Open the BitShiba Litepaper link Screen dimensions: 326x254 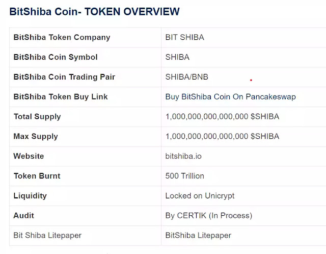(x=198, y=236)
